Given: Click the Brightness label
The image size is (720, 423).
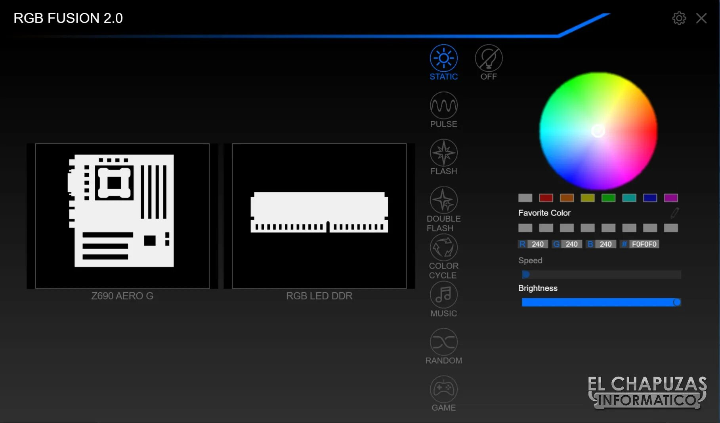Looking at the screenshot, I should coord(538,288).
